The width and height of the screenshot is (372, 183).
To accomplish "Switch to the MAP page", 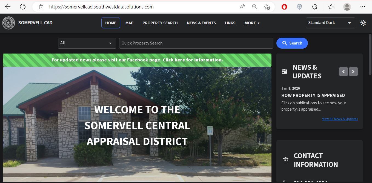I will click(129, 23).
